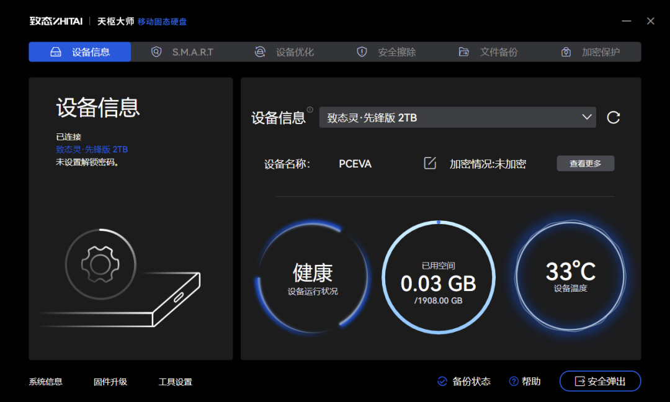This screenshot has width=670, height=402.
Task: Click the 33°C temperature gauge
Action: 571,277
